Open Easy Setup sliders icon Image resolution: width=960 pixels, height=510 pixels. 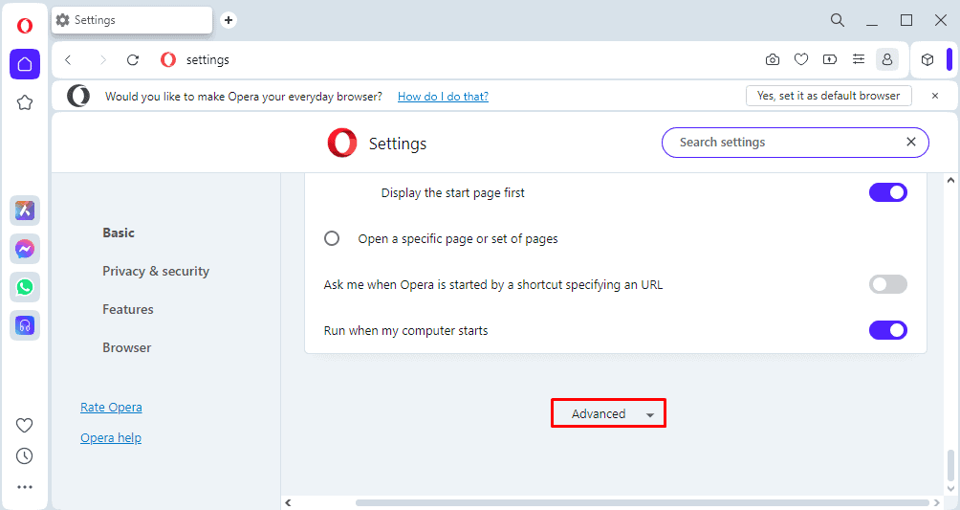859,59
